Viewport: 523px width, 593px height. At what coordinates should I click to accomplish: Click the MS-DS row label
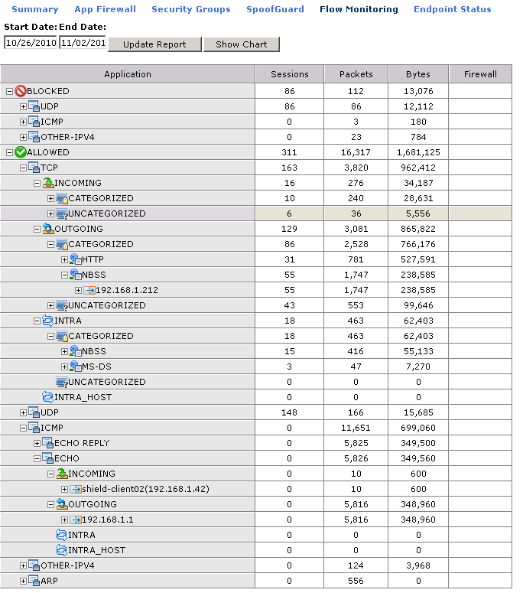coord(97,367)
